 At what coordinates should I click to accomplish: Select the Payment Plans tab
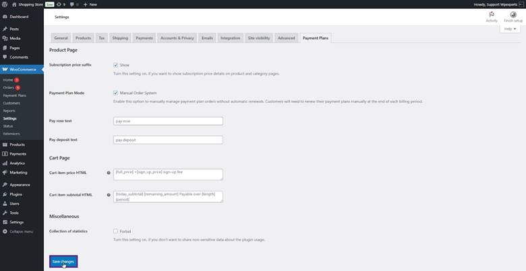pos(316,38)
